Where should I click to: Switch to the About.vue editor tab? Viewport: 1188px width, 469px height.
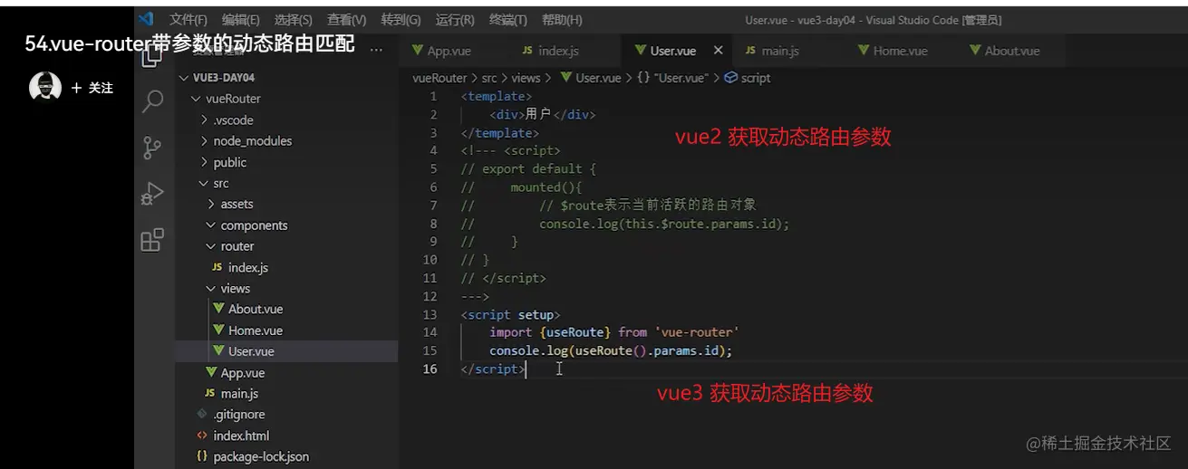pyautogui.click(x=1011, y=51)
